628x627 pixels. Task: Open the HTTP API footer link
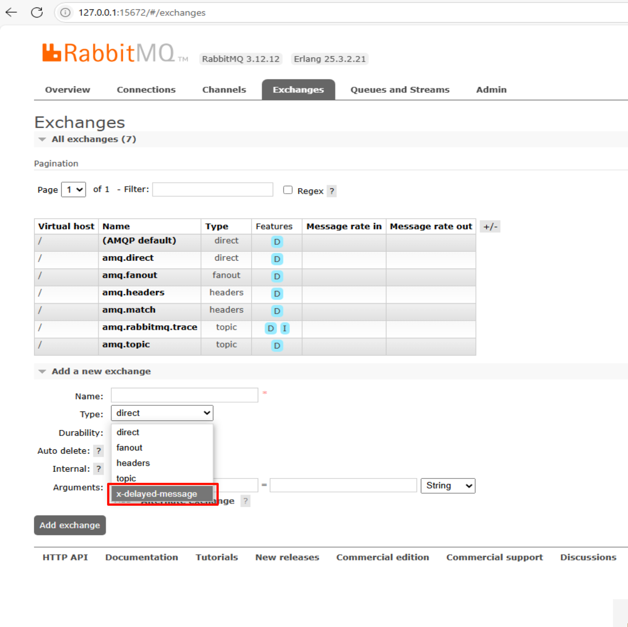(x=65, y=557)
